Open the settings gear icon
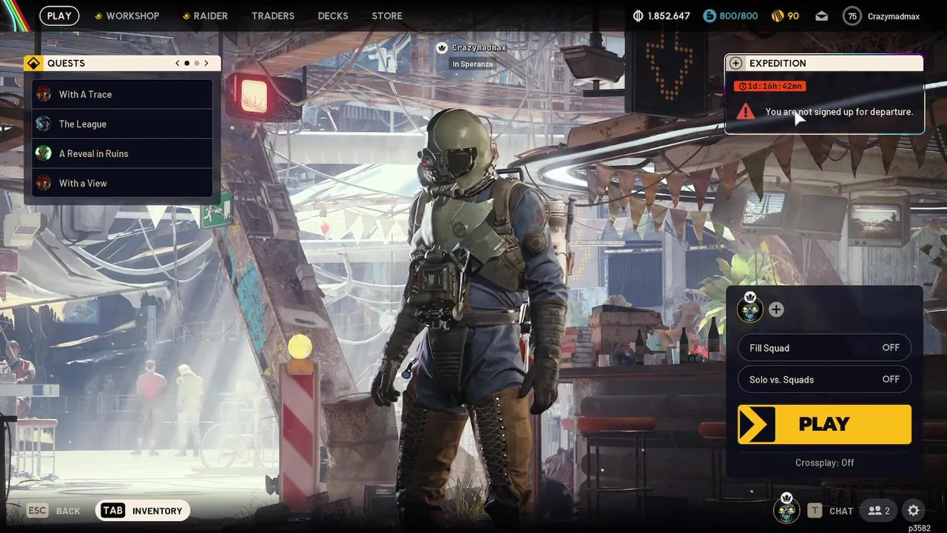The width and height of the screenshot is (947, 533). tap(914, 511)
